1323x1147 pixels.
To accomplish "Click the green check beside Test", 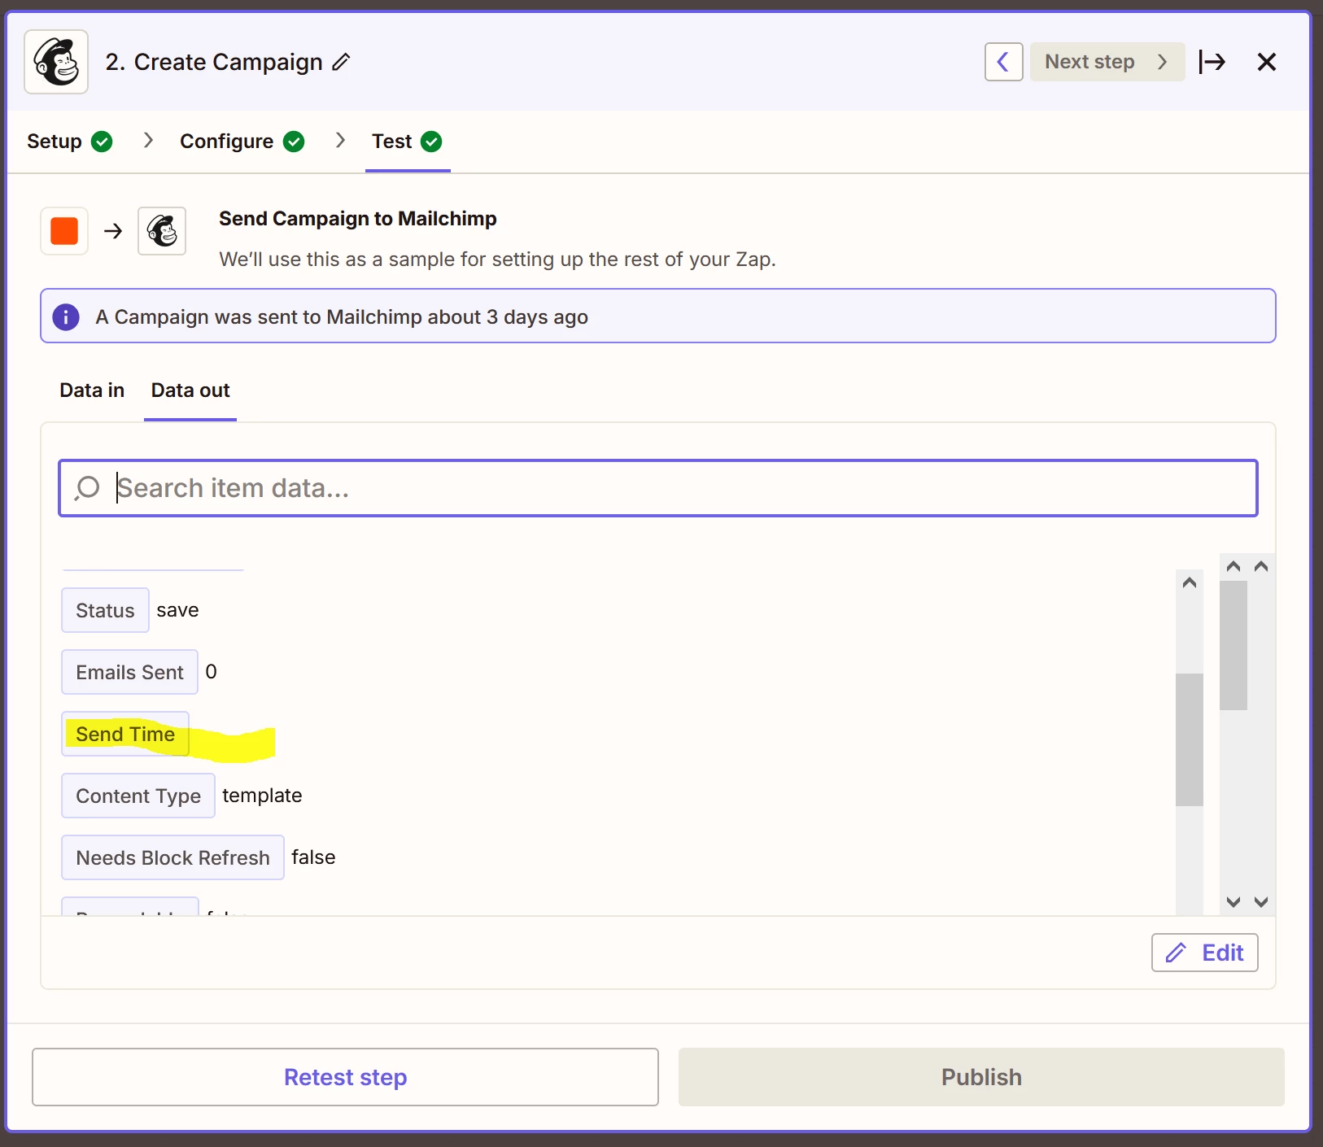I will (x=431, y=142).
